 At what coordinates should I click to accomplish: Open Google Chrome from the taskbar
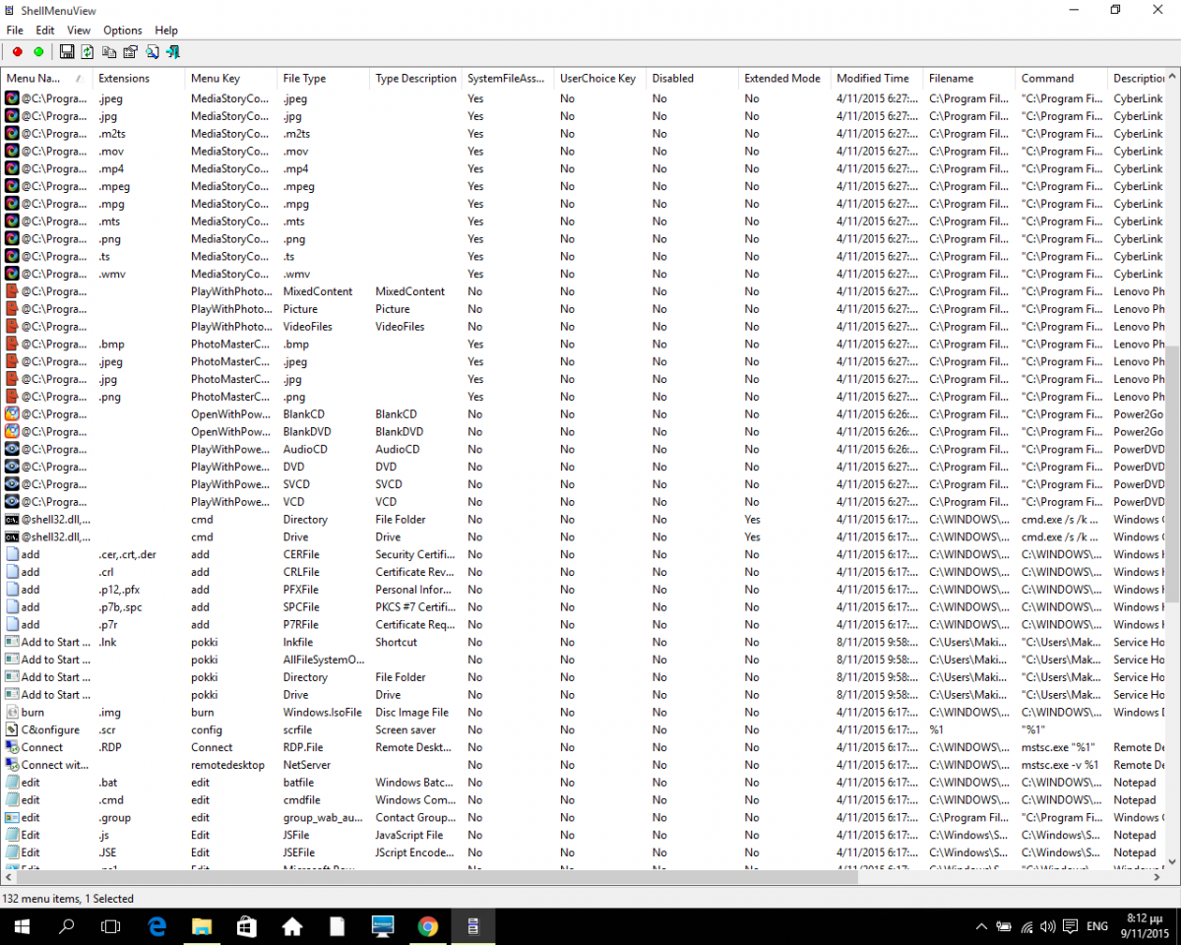coord(427,926)
